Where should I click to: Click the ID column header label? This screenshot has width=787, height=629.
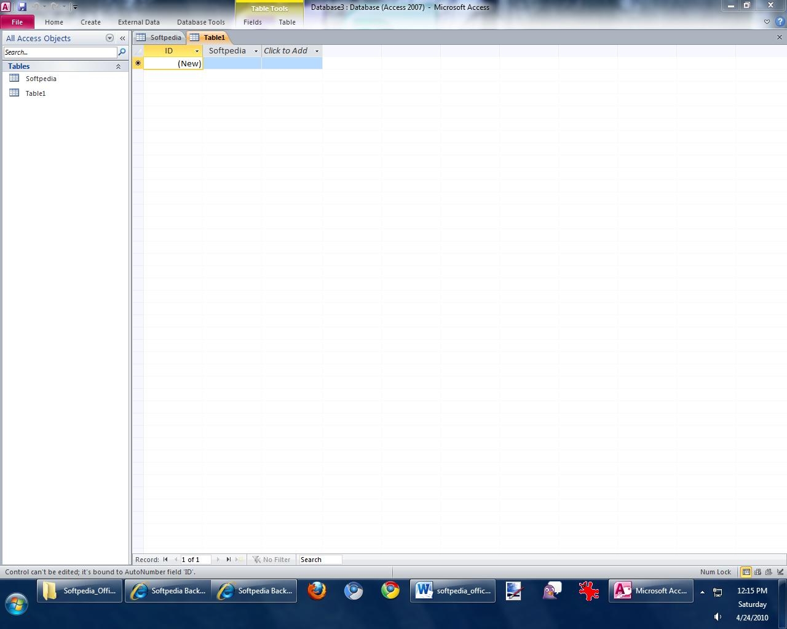168,51
